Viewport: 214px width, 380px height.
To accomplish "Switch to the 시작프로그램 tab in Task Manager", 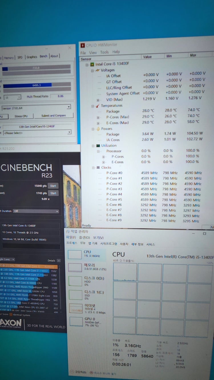I will pyautogui.click(x=109, y=244).
